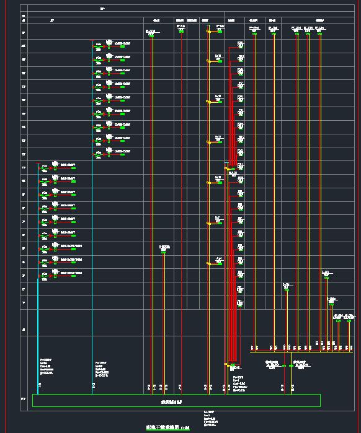
Task: Click topmost green distribution box on upper cyan riser
Action: pyautogui.click(x=122, y=46)
